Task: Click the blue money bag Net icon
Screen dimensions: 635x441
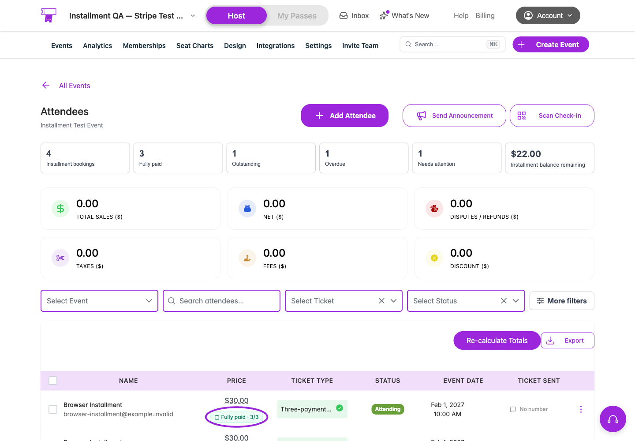Action: 247,209
